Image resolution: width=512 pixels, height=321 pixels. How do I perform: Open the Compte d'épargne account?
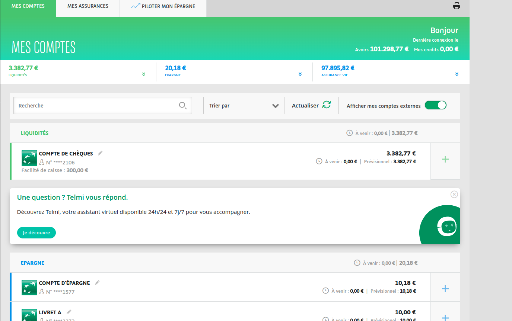[64, 283]
